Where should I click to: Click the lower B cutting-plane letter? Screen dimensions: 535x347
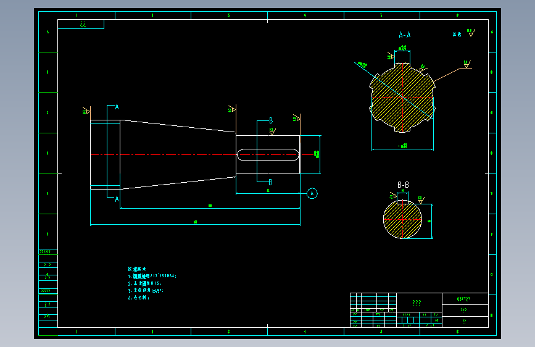270,182
